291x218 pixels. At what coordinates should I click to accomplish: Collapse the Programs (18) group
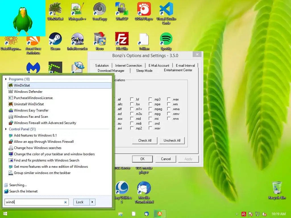[6, 79]
